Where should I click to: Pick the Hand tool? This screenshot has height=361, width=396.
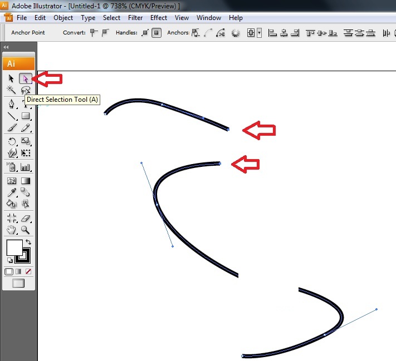(x=11, y=230)
